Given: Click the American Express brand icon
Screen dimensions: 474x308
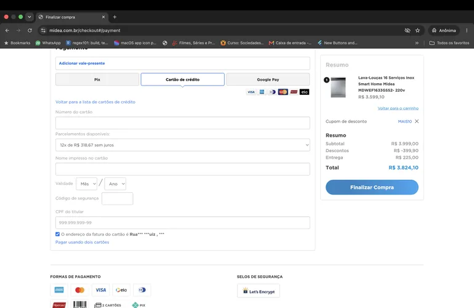Looking at the screenshot, I should 262,92.
